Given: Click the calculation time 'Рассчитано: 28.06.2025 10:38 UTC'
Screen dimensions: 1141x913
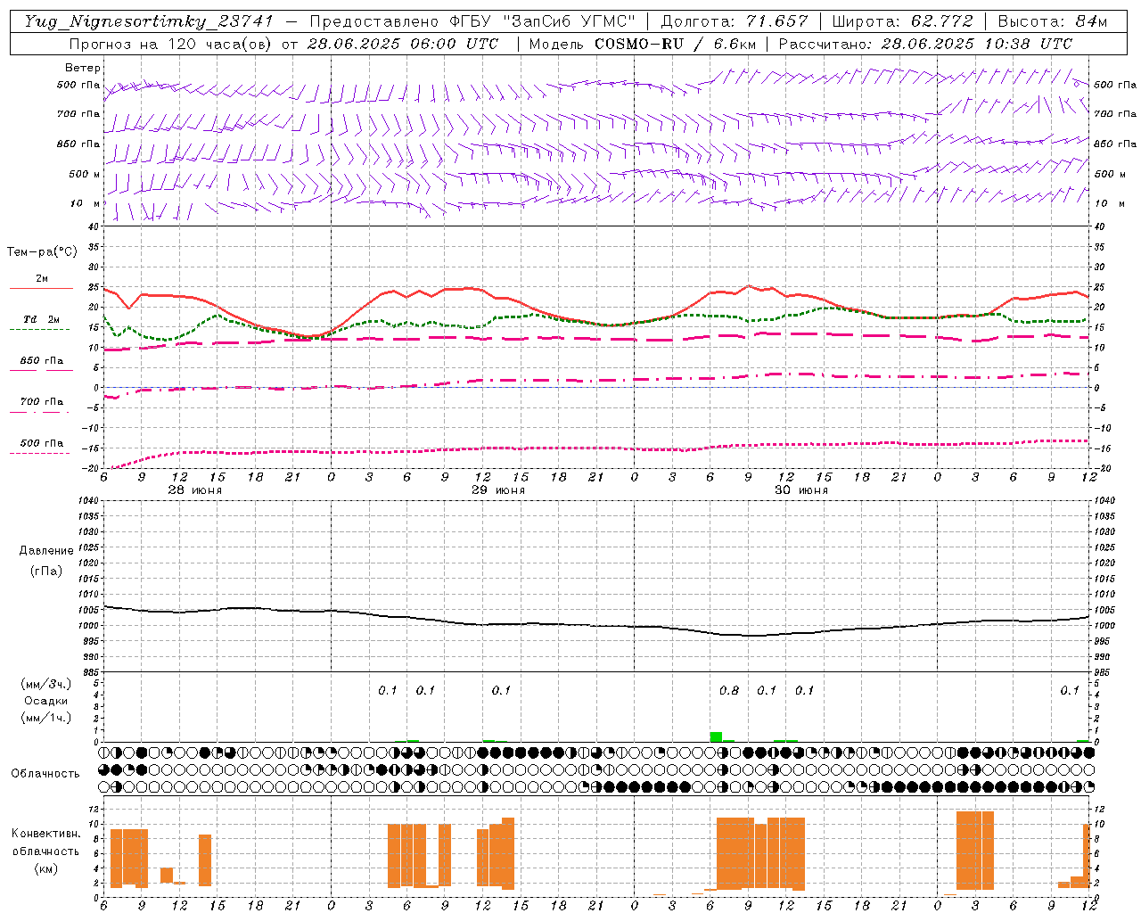Looking at the screenshot, I should click(924, 44).
